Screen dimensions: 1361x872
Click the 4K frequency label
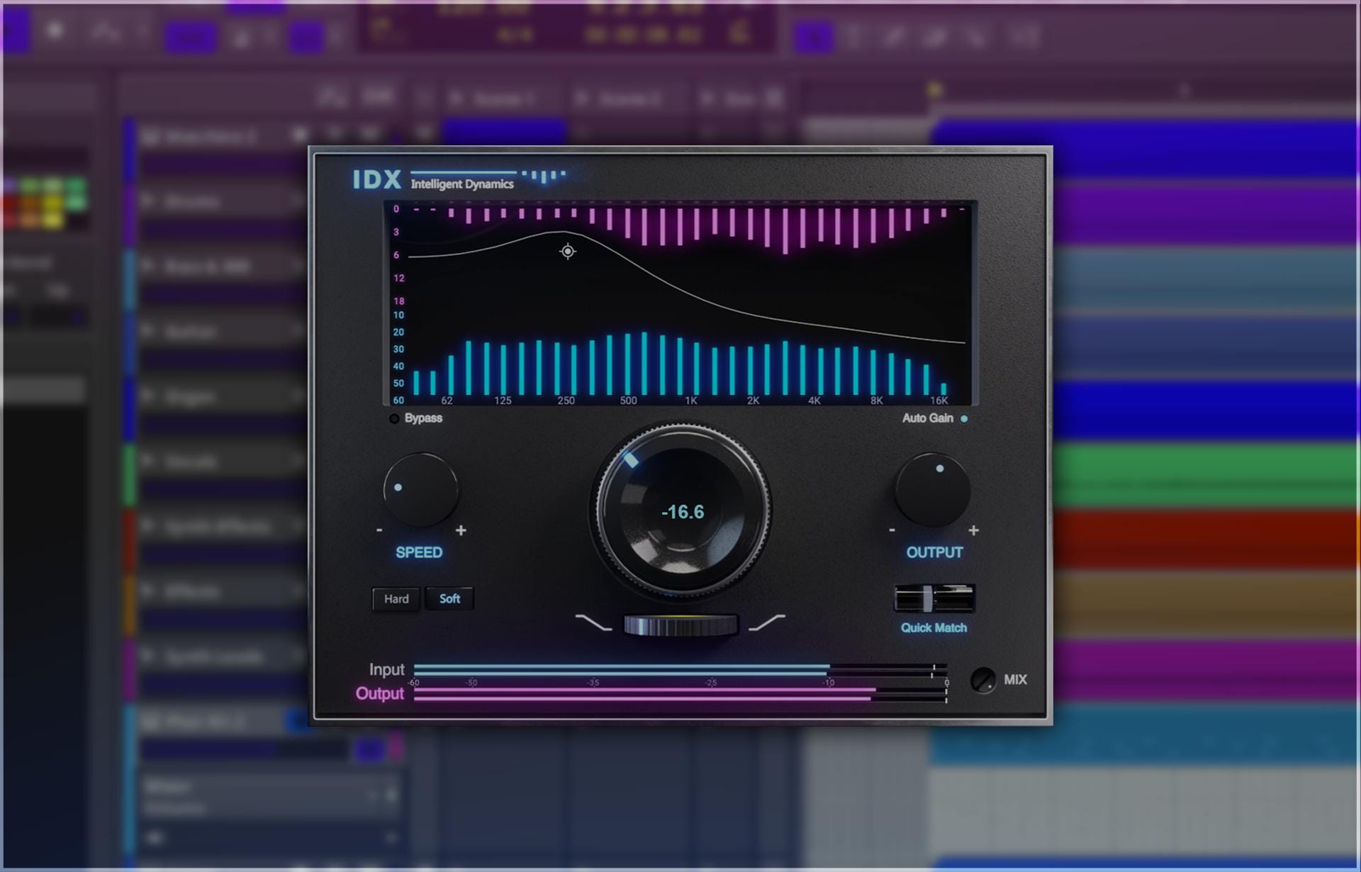click(x=814, y=401)
